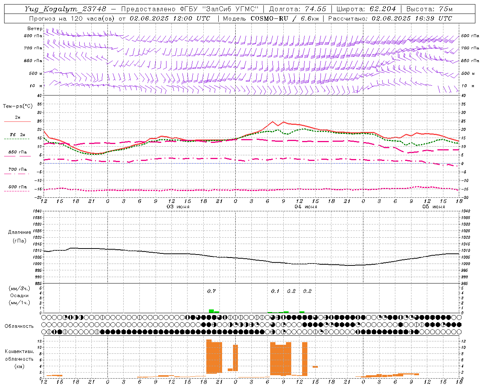Select the "500 гПа" entry in temperature legend
481x385 pixels.
coord(18,187)
